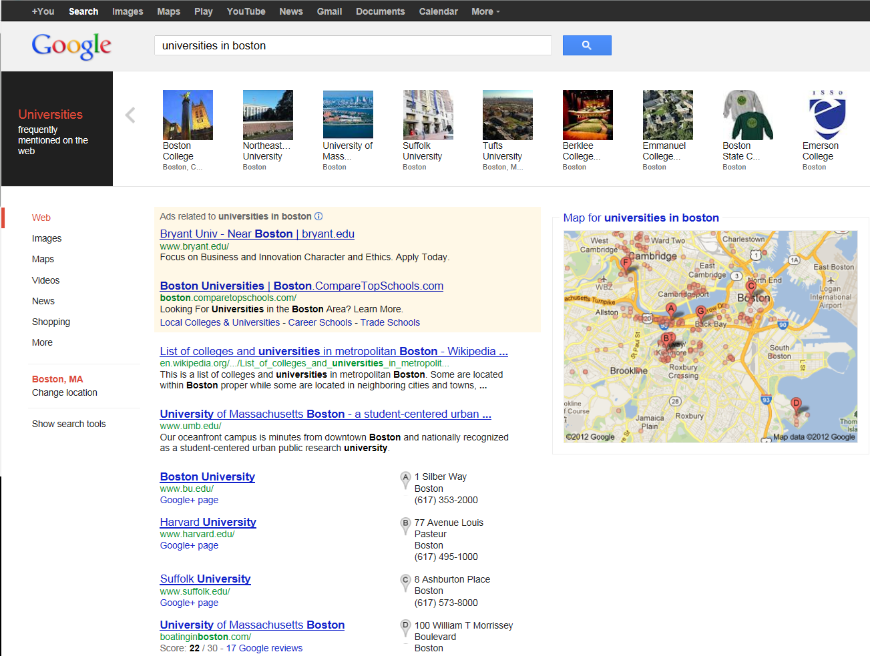The image size is (870, 656).
Task: Open UMass Boston student-centered urban result
Action: coord(325,414)
